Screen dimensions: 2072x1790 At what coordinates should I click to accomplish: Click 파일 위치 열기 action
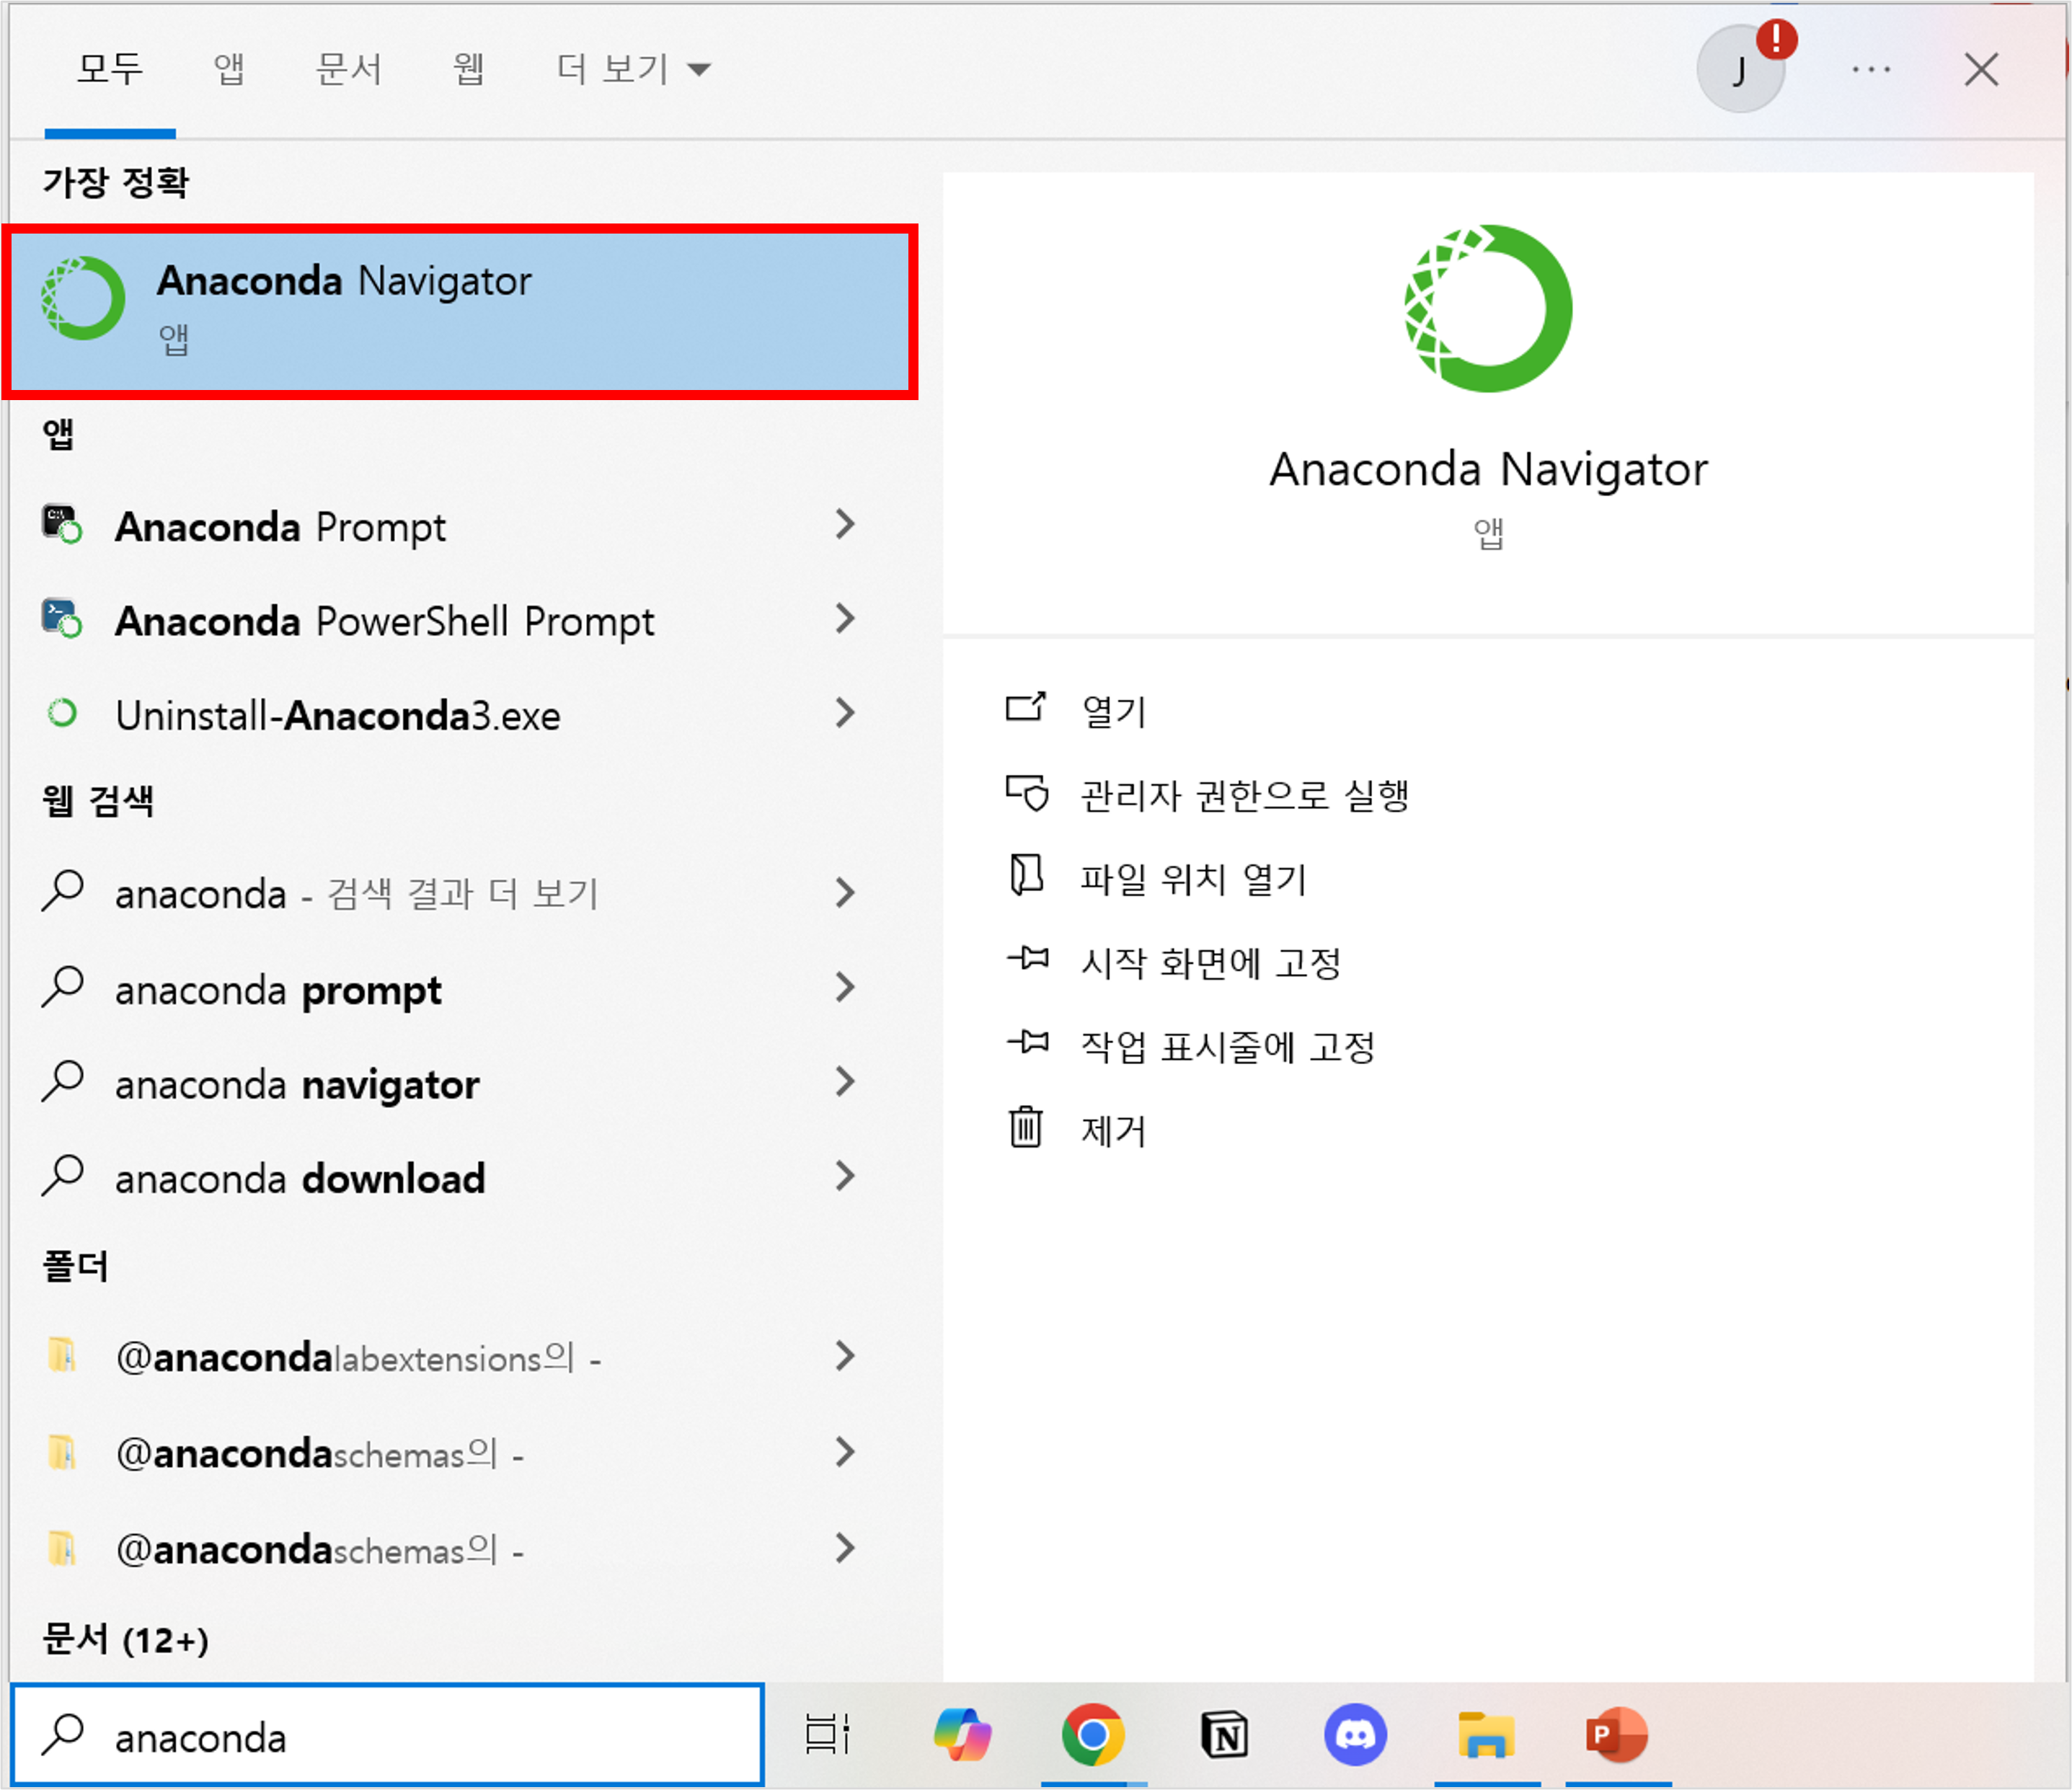coord(1193,880)
